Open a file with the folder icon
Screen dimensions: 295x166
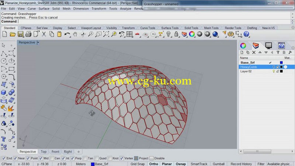[13, 34]
